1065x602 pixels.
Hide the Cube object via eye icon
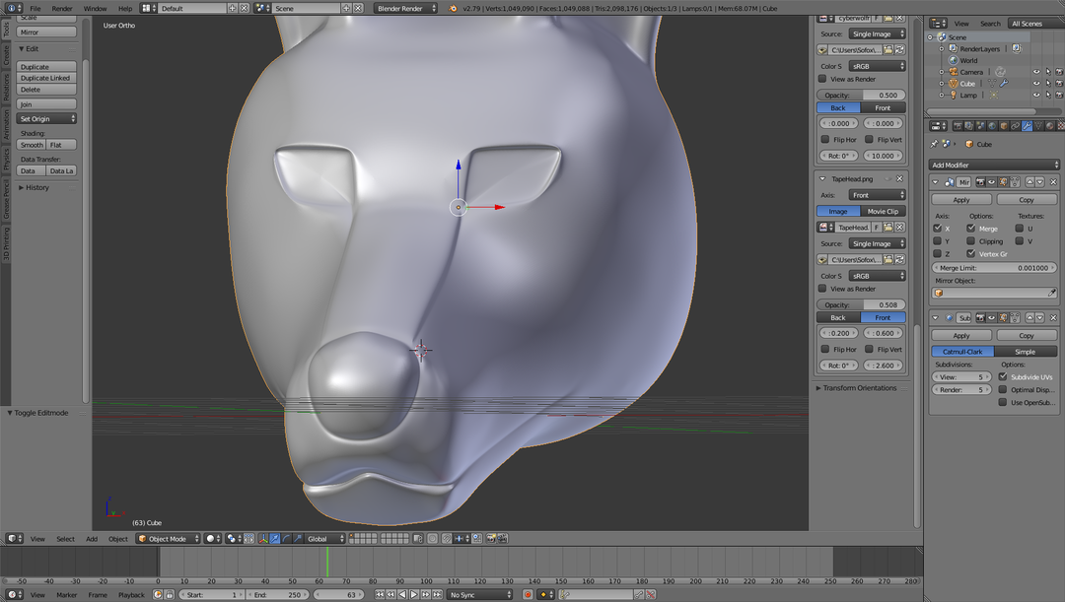pos(1036,84)
